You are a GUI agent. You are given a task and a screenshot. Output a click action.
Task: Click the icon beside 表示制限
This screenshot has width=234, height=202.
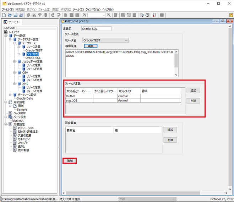15,150
